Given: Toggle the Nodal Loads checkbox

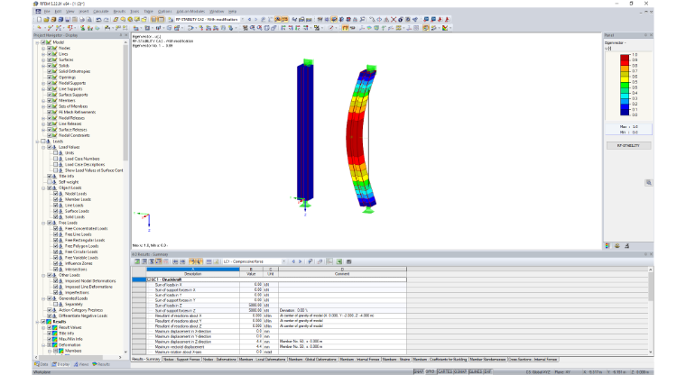Looking at the screenshot, I should pos(56,194).
